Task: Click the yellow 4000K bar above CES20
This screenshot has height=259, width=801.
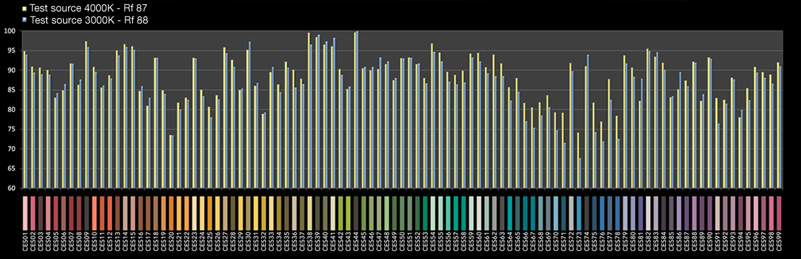Action: point(171,161)
